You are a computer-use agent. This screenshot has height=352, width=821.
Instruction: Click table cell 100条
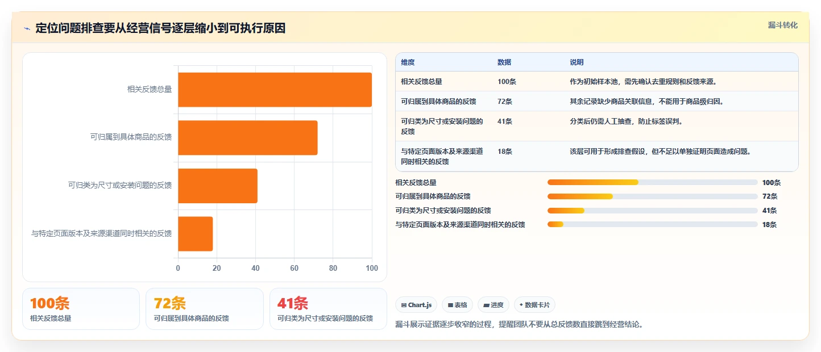[507, 82]
